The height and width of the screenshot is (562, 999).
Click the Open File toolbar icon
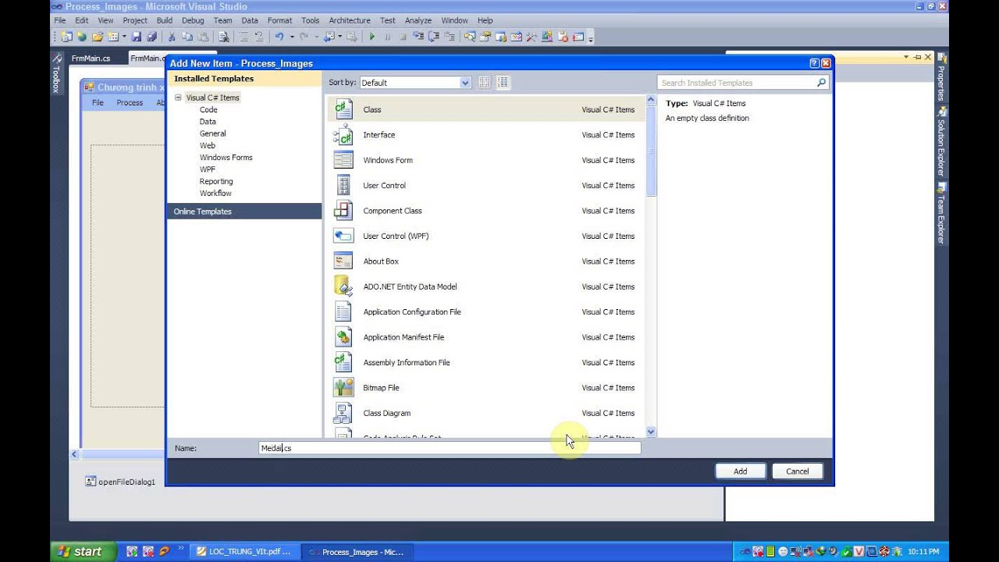[97, 37]
